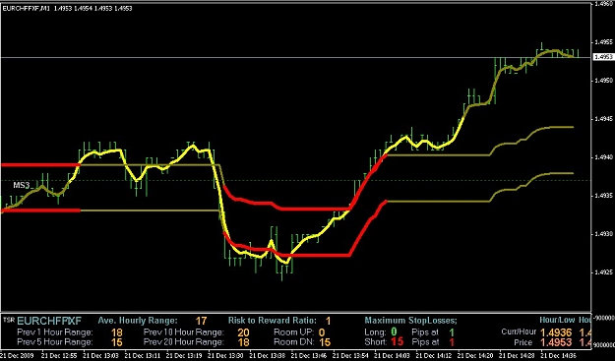Click the 1.4955 price axis label
The image size is (615, 361).
[x=604, y=42]
